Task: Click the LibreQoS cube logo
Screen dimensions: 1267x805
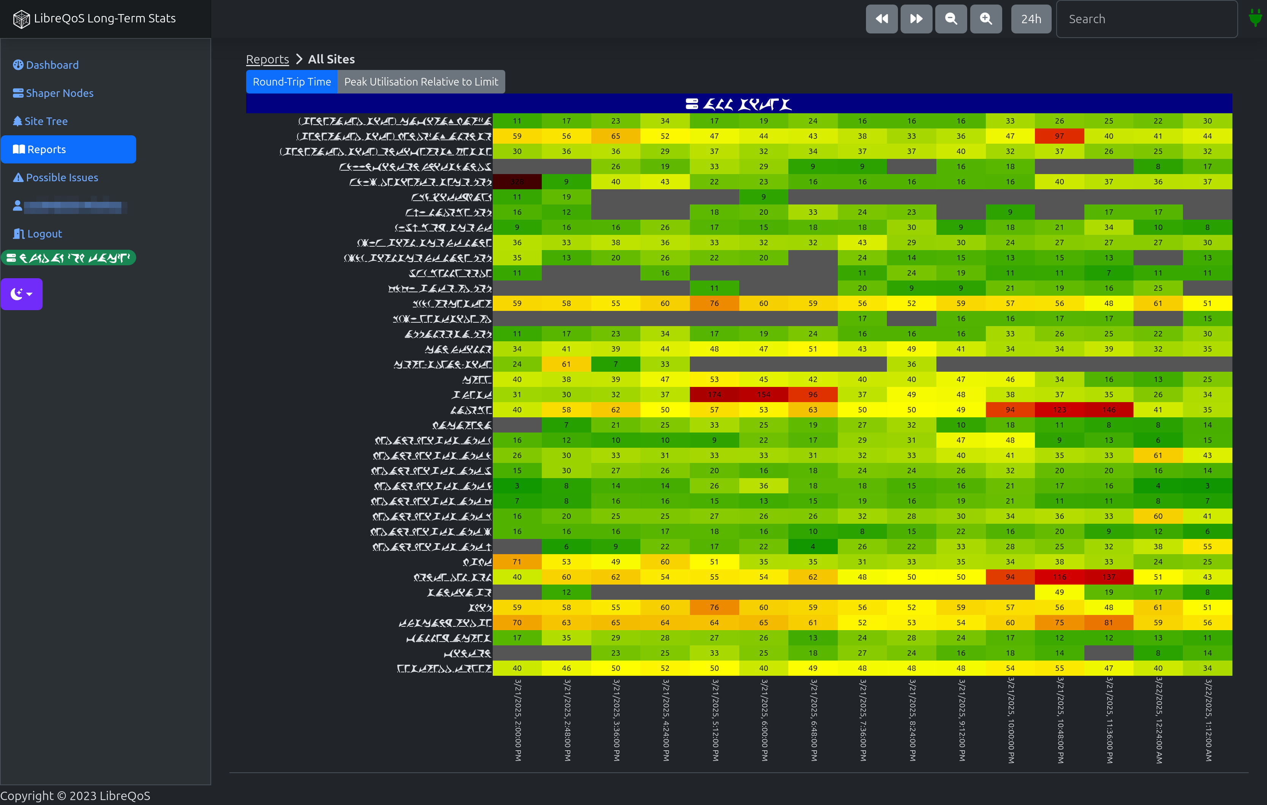Action: click(21, 19)
